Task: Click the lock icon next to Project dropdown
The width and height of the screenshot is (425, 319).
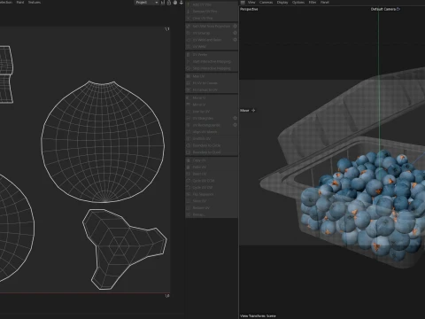Action: 169,3
